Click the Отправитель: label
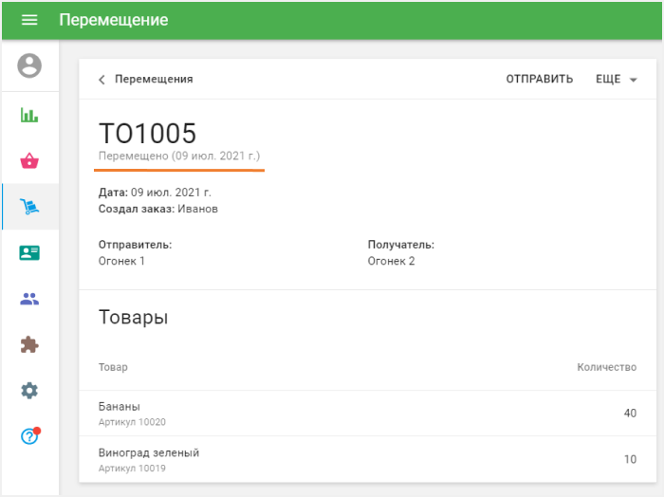The height and width of the screenshot is (497, 664). pyautogui.click(x=135, y=245)
